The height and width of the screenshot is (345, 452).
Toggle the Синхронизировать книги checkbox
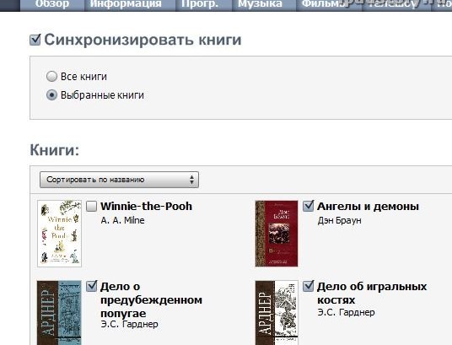(35, 40)
